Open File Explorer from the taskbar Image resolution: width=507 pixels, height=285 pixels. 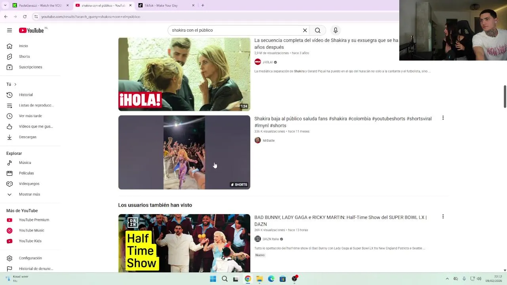(x=259, y=279)
